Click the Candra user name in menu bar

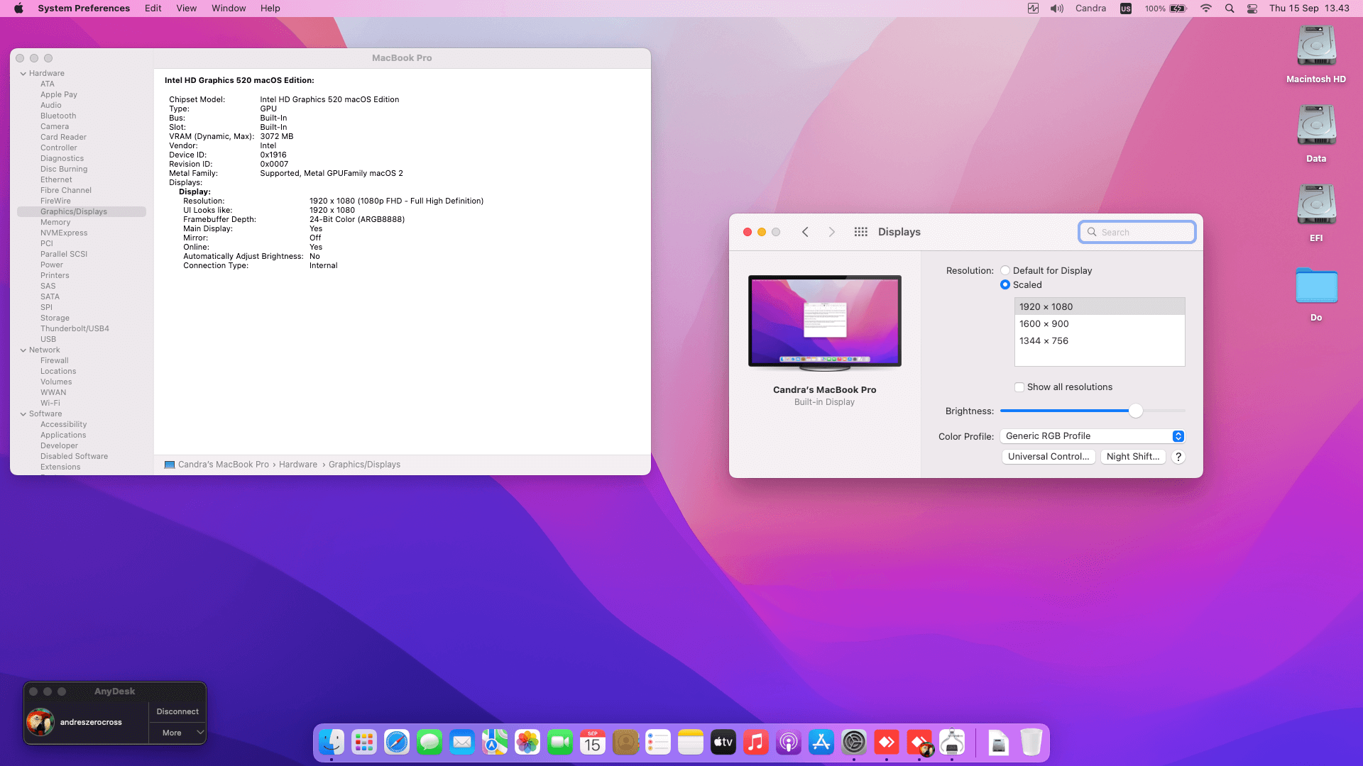tap(1090, 9)
